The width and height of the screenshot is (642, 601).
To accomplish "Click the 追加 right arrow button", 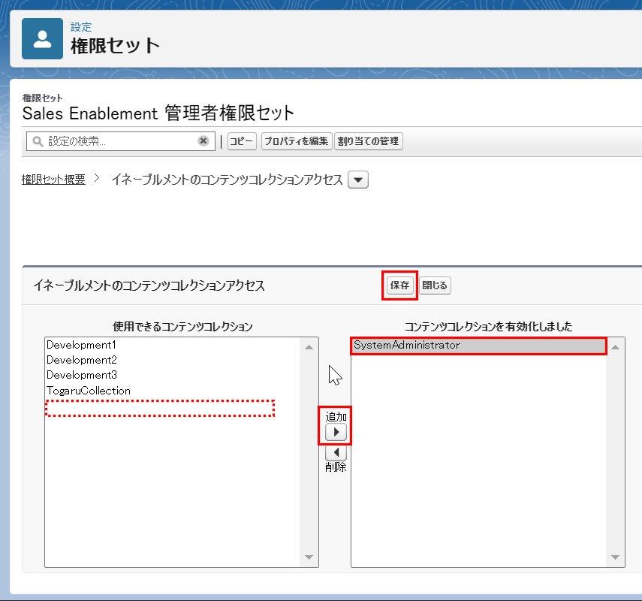I will click(336, 432).
